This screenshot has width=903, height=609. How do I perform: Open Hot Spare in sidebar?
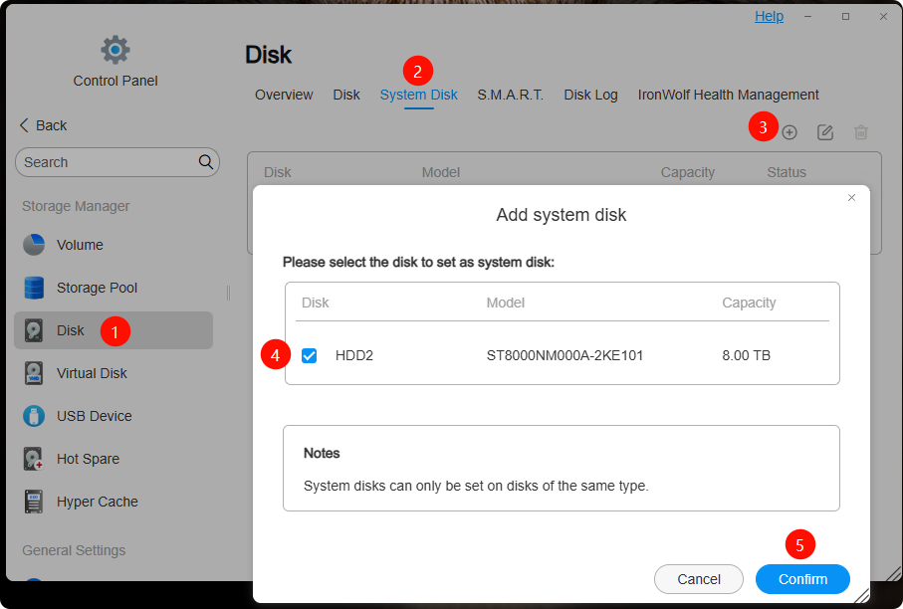113,459
